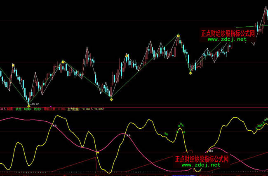Click the red lower watermark title text
268x176 pixels.
tap(202, 158)
